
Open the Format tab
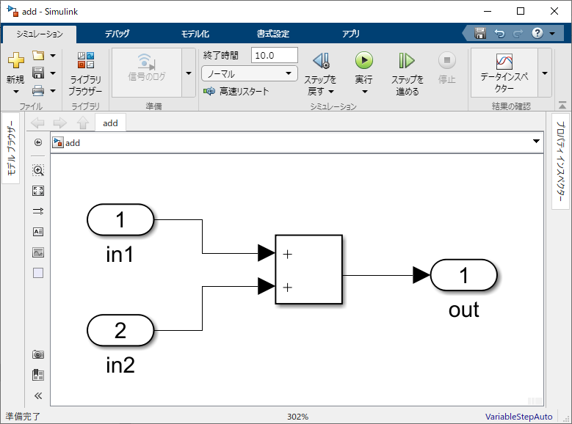273,34
